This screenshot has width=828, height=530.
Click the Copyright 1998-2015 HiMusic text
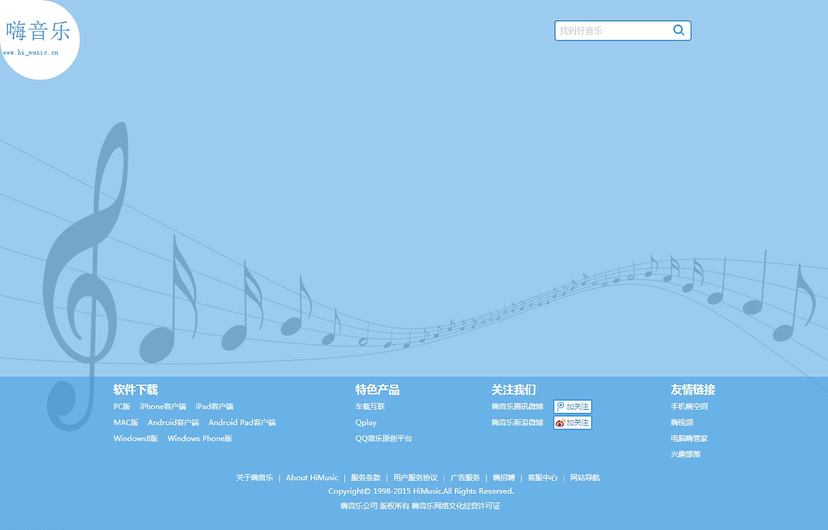421,491
